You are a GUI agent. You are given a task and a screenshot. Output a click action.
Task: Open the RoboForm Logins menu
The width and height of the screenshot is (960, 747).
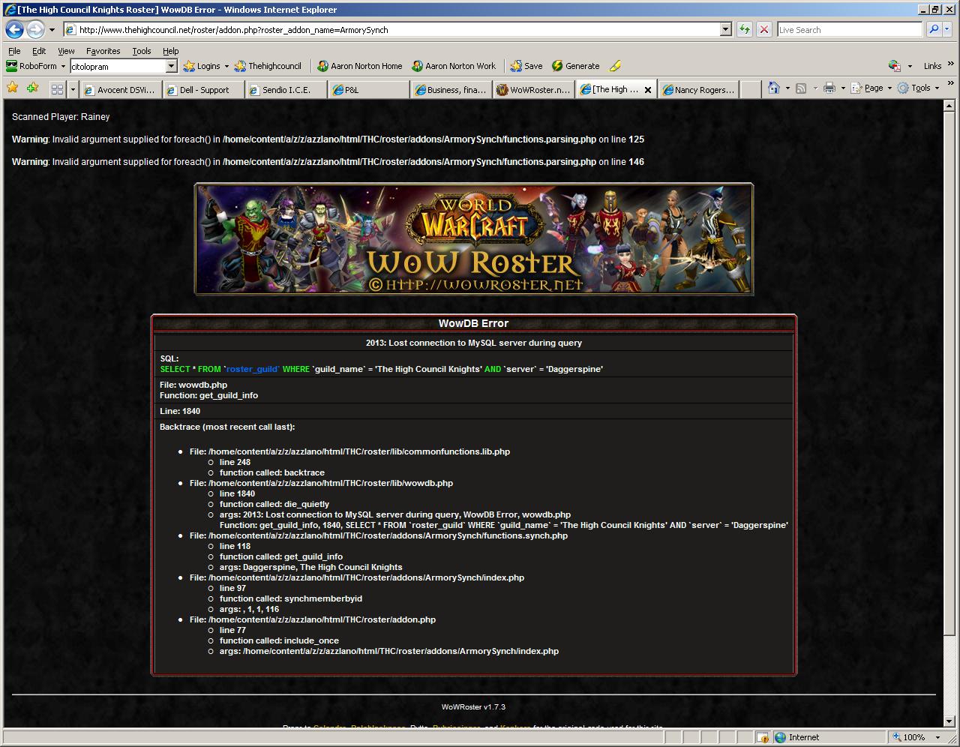(x=206, y=66)
